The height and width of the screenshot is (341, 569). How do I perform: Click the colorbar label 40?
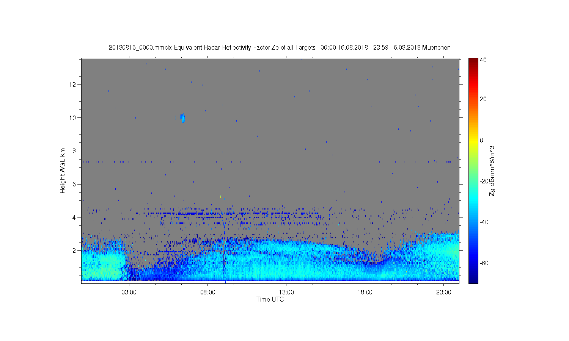point(483,60)
